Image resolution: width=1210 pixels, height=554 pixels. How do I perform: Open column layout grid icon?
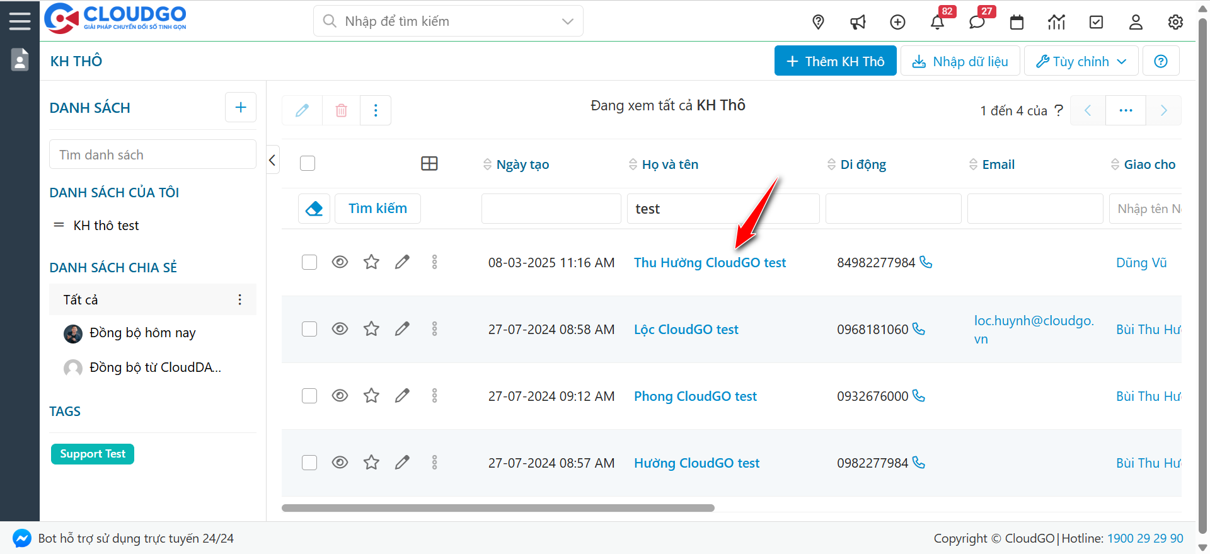429,164
